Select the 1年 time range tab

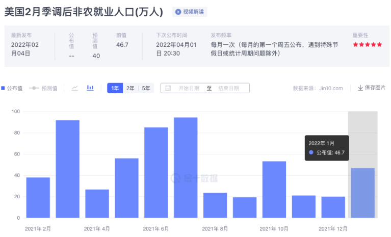point(115,88)
